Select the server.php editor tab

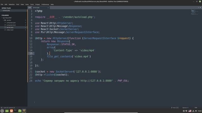click(40, 8)
